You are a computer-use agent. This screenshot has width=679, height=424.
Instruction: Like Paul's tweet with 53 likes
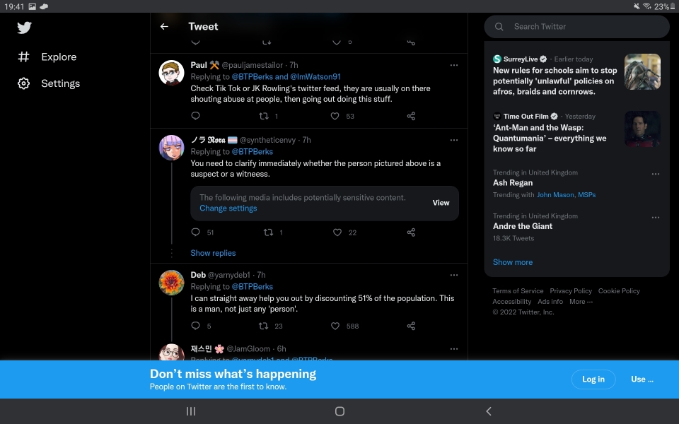coord(335,116)
